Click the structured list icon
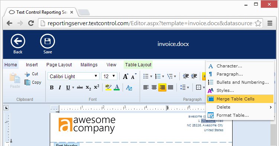The image size is (279, 146). pos(170,76)
